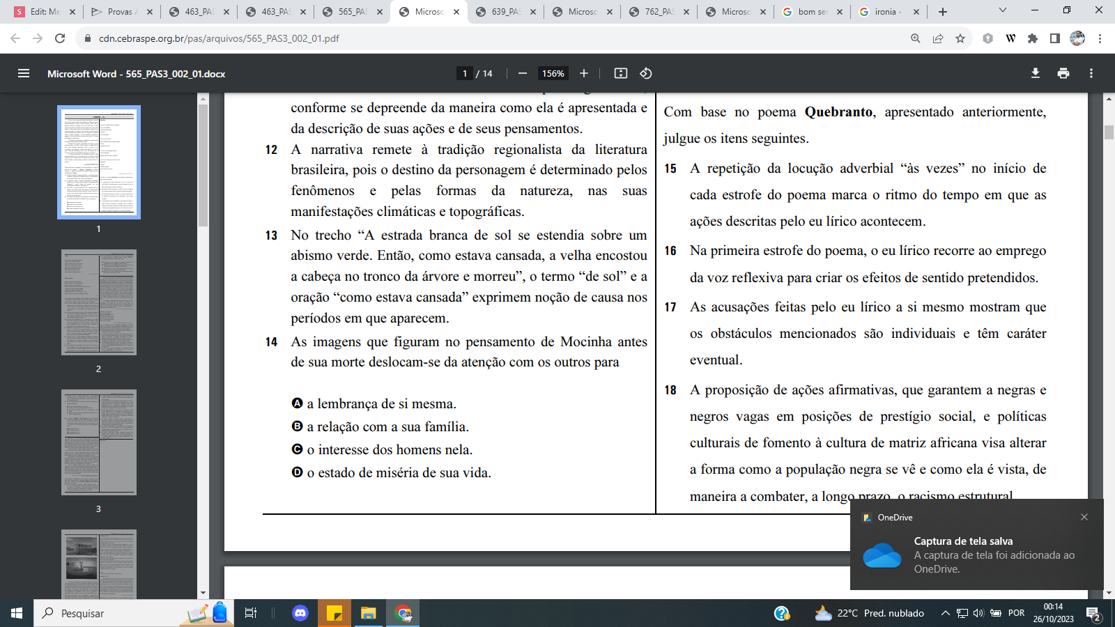
Task: Open Task View on the taskbar
Action: [x=251, y=613]
